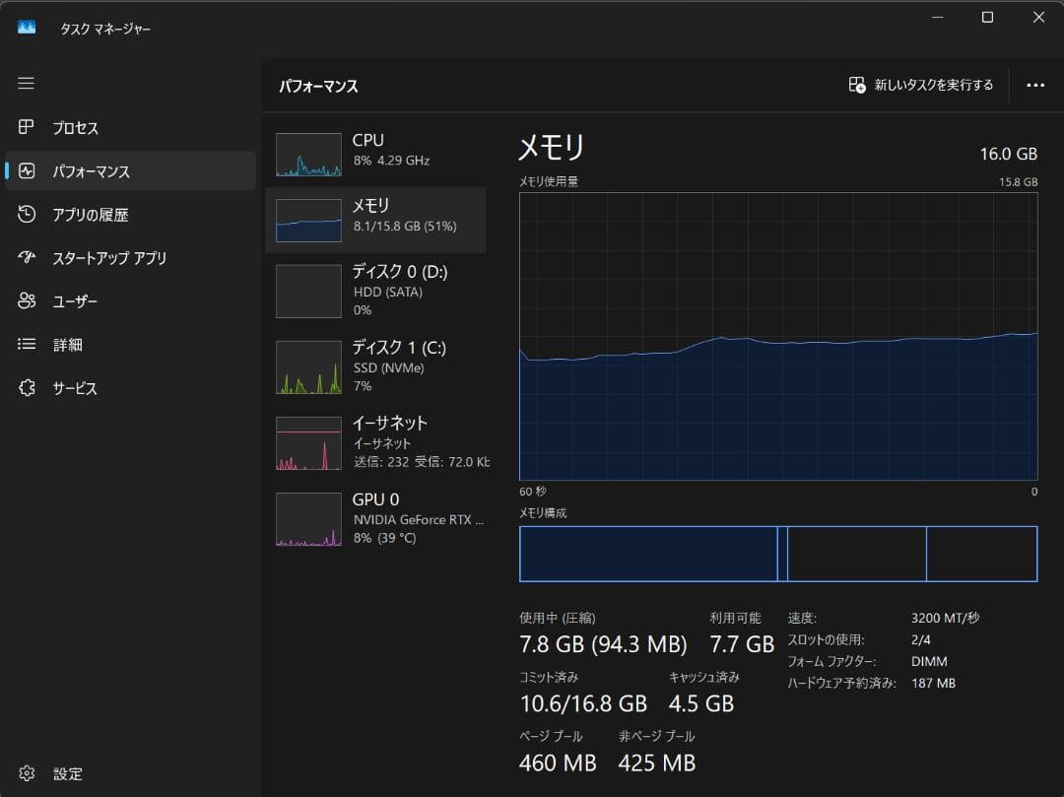Collapse the navigation pane with hamburger icon
The height and width of the screenshot is (797, 1064).
(x=26, y=83)
